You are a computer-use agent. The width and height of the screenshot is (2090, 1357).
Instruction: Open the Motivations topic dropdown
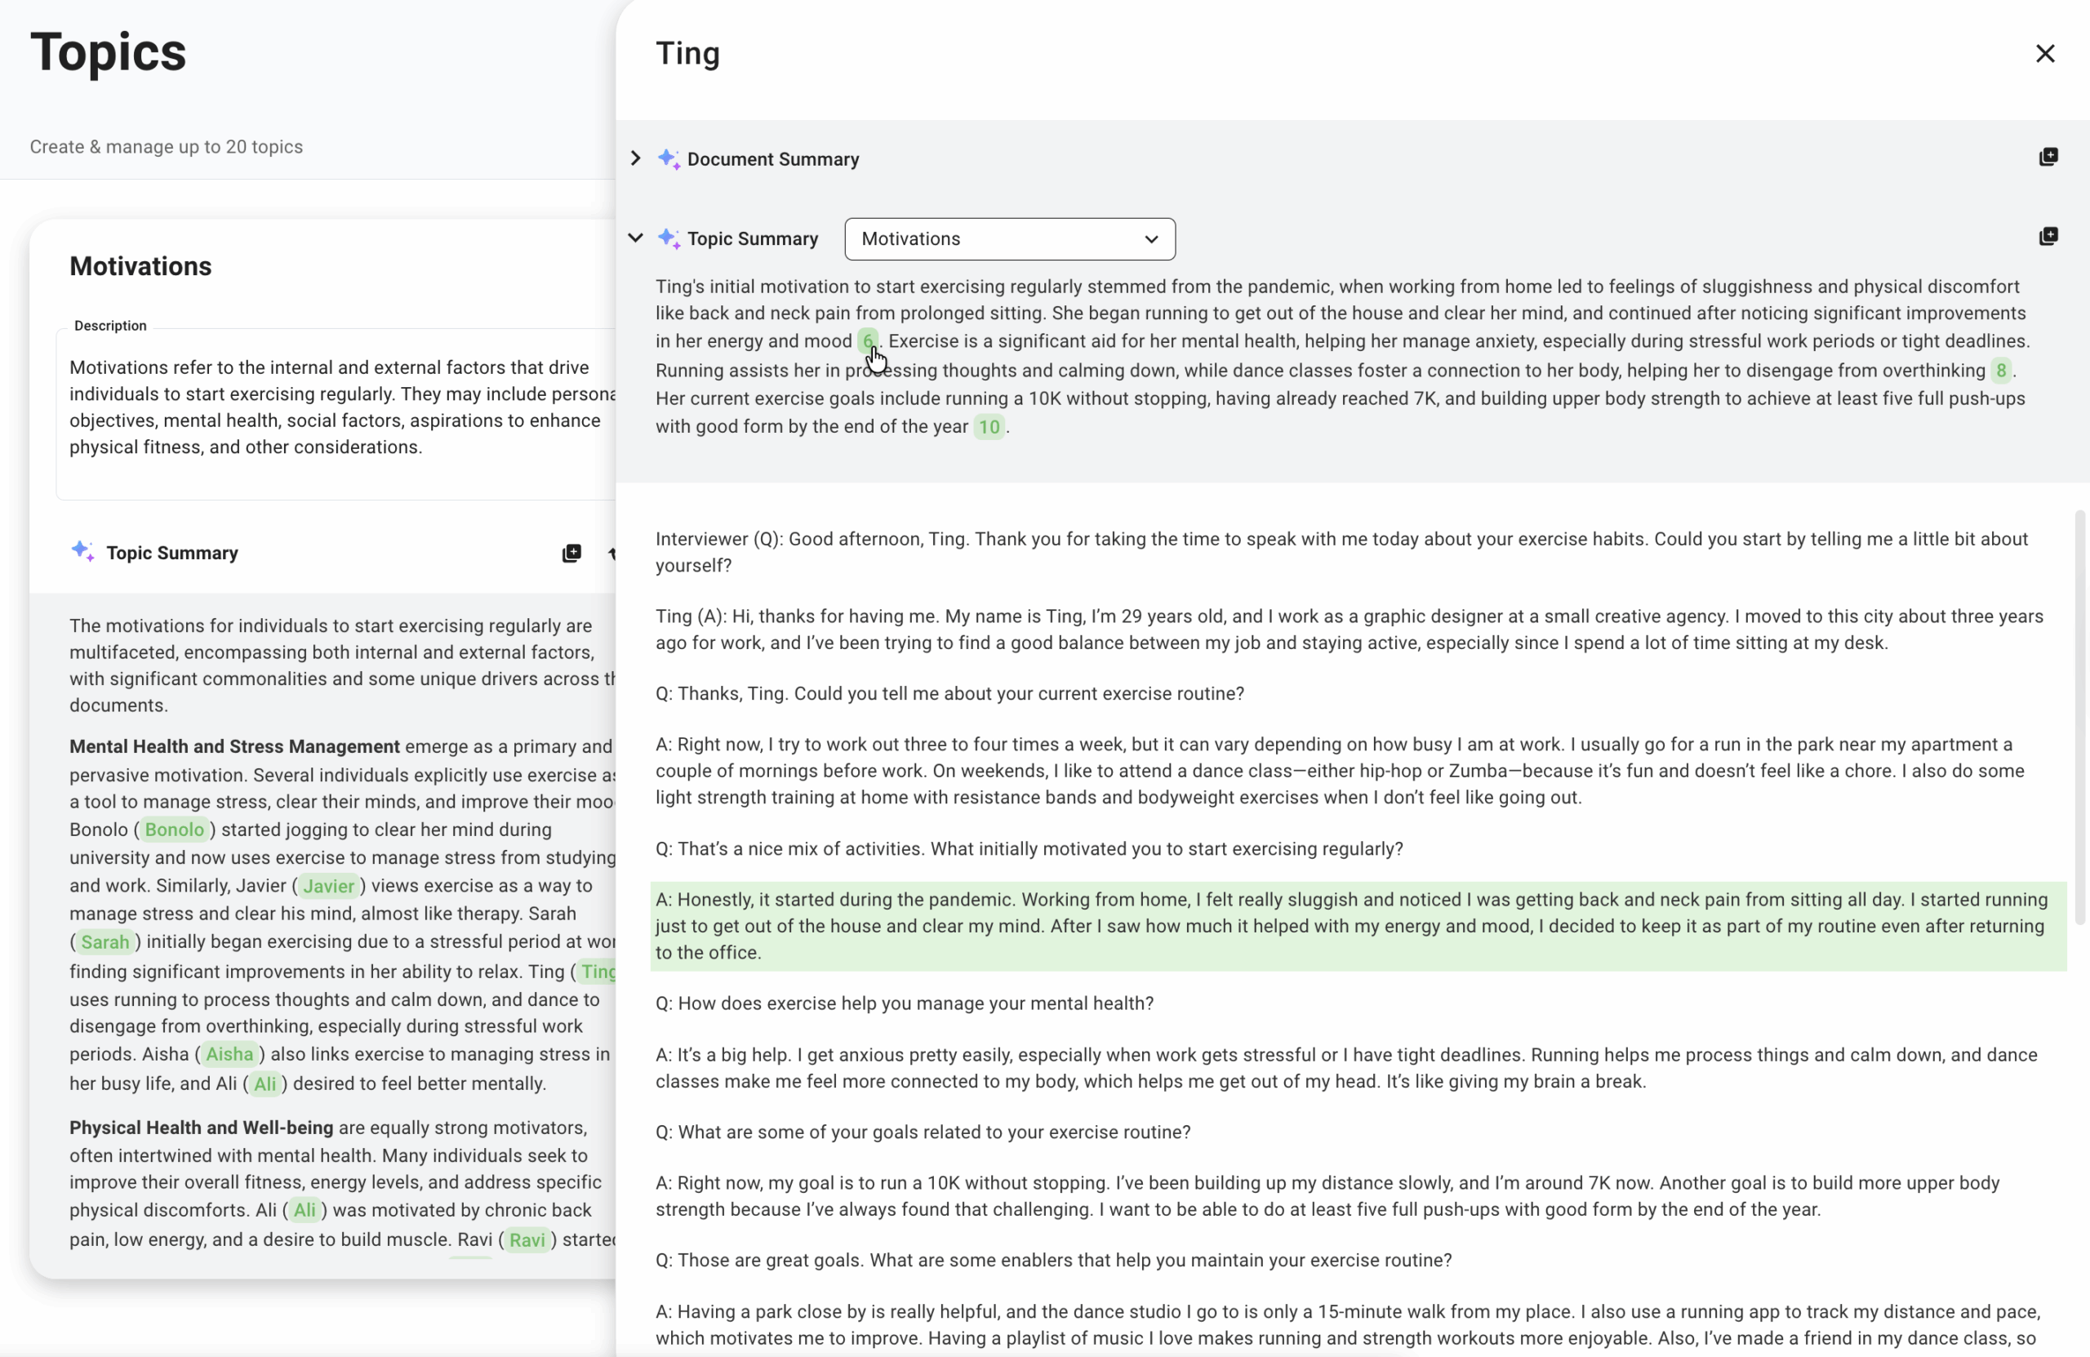pos(1009,239)
